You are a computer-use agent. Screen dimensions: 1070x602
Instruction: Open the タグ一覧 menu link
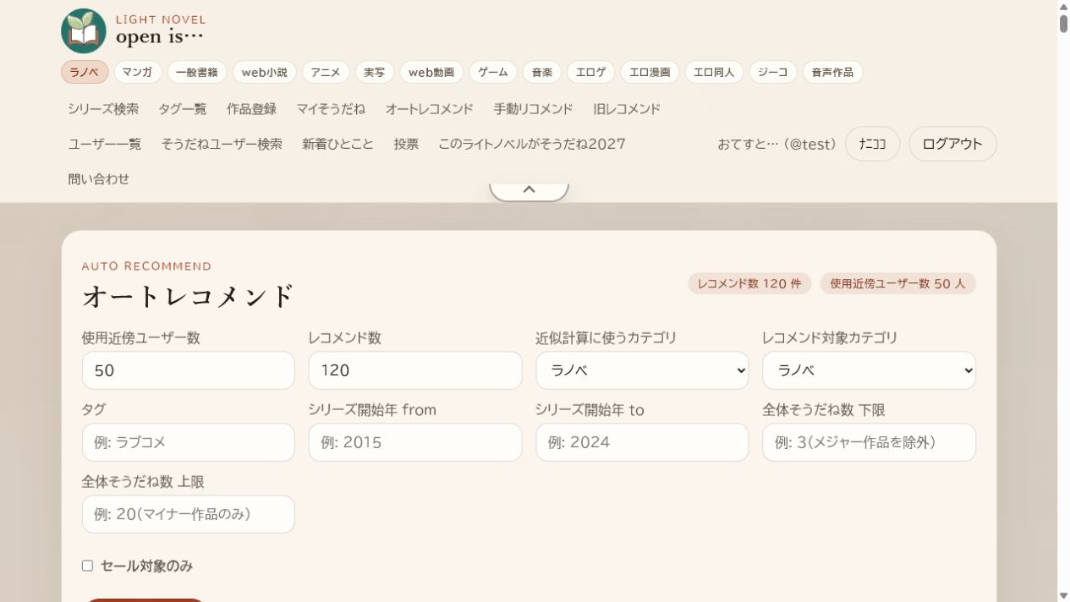coord(183,109)
